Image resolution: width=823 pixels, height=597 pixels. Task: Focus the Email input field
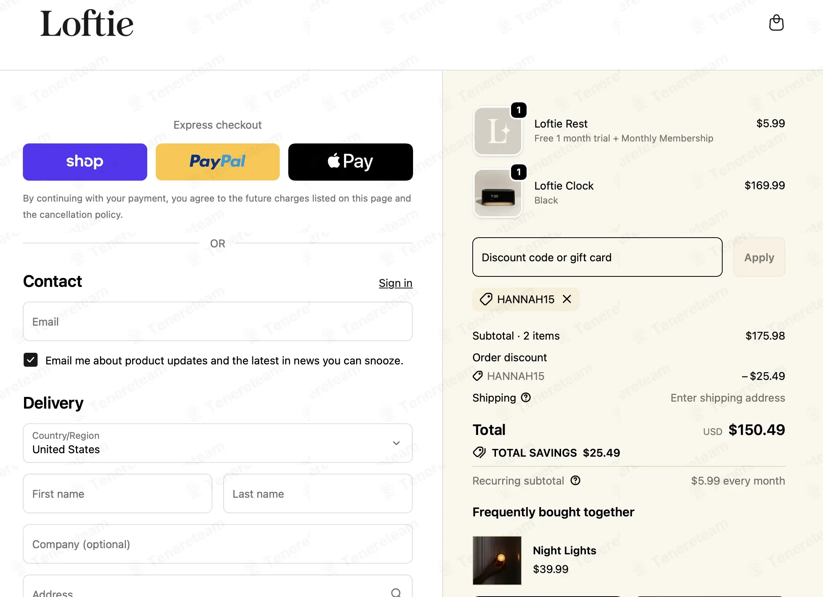click(x=218, y=321)
